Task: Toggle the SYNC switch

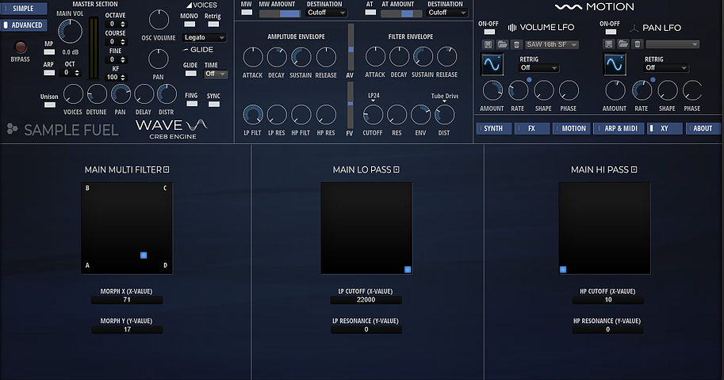Action: [214, 104]
